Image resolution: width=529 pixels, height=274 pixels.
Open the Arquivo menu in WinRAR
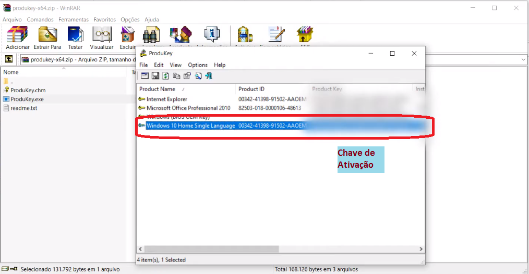tap(12, 20)
